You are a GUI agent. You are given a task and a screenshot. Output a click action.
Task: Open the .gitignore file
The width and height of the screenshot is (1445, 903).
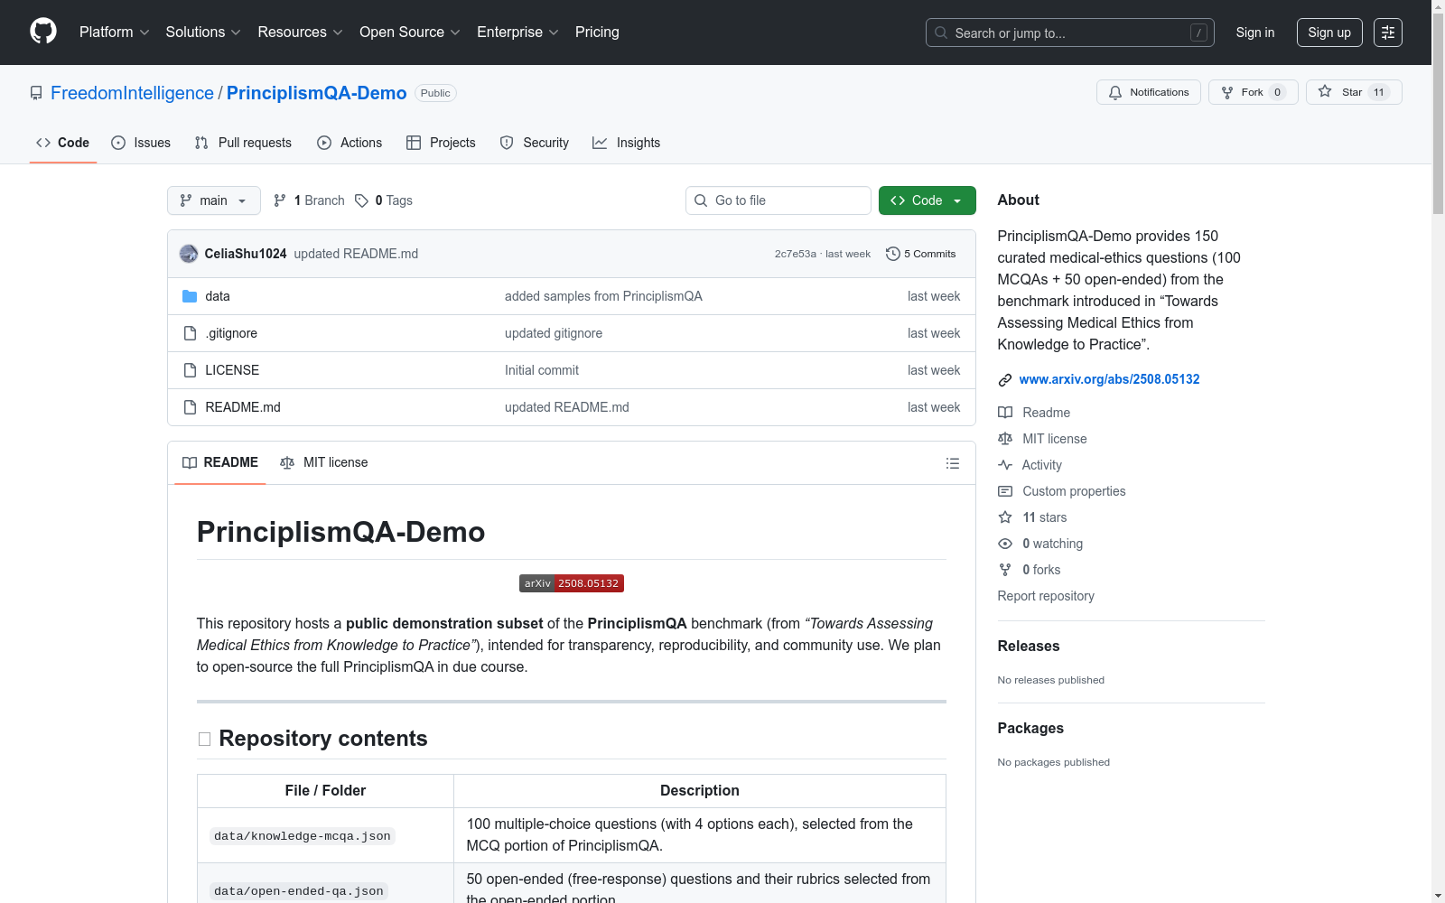[x=231, y=333]
